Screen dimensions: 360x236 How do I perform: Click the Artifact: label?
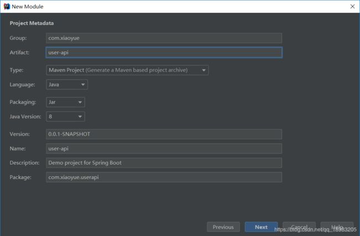pos(19,53)
